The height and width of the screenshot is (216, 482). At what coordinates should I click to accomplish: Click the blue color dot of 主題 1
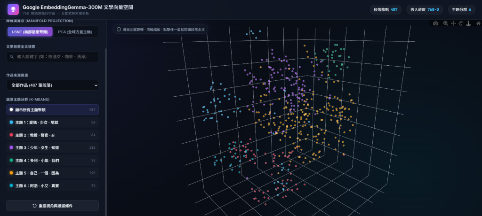pos(11,122)
